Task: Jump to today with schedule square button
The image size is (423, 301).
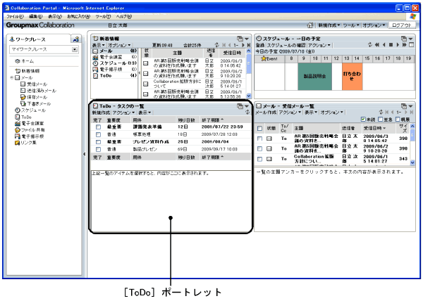Action: click(391, 45)
